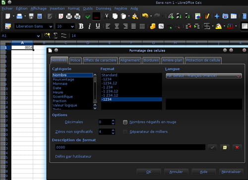Open the Données menu
Image resolution: width=248 pixels, height=180 pixels.
click(104, 8)
